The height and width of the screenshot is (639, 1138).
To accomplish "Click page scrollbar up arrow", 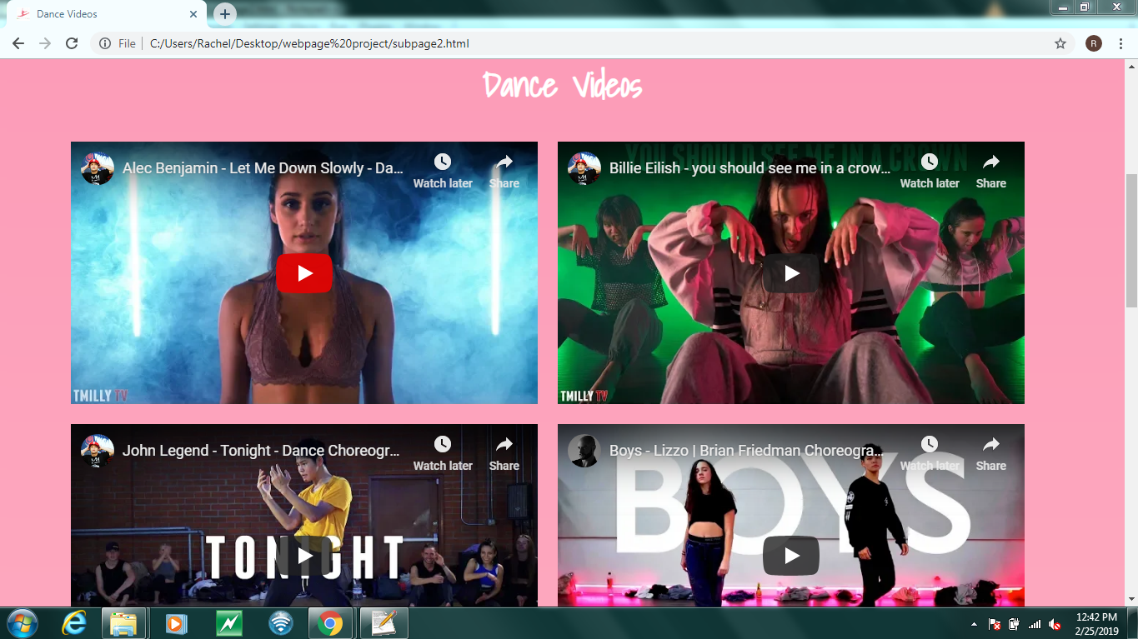I will click(1131, 65).
